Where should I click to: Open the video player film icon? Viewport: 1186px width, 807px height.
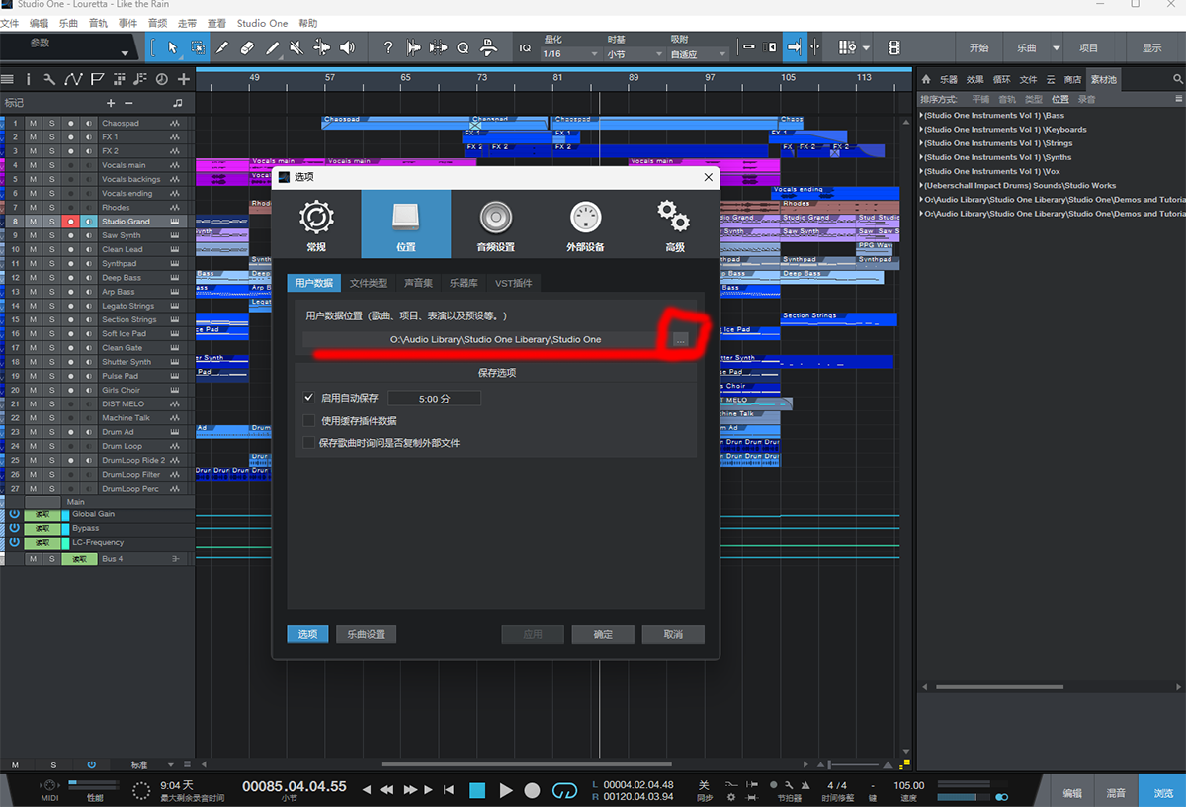click(x=893, y=47)
